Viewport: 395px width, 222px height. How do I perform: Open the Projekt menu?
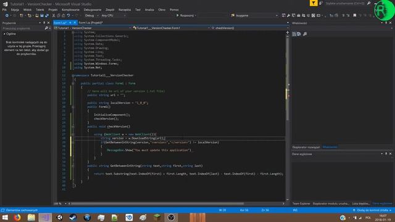(53, 10)
